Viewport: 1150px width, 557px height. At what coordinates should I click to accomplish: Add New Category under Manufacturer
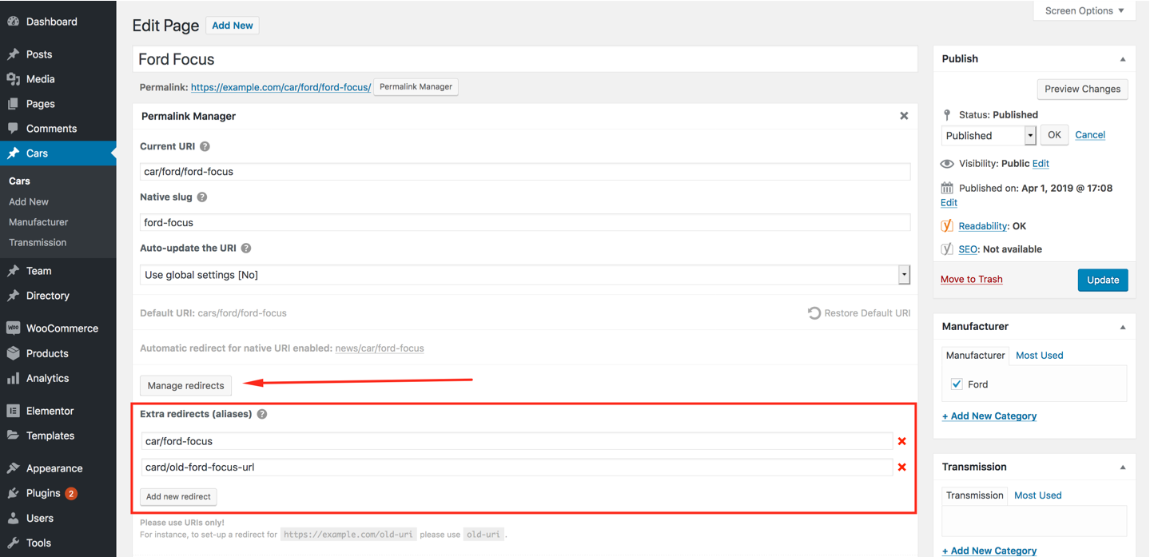click(x=989, y=416)
